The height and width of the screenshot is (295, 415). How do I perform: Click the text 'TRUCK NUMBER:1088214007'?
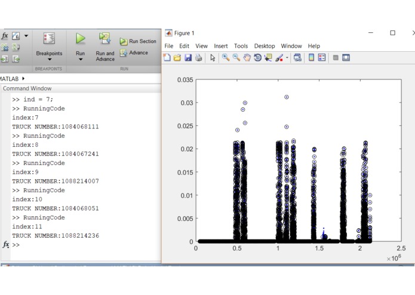click(x=56, y=181)
